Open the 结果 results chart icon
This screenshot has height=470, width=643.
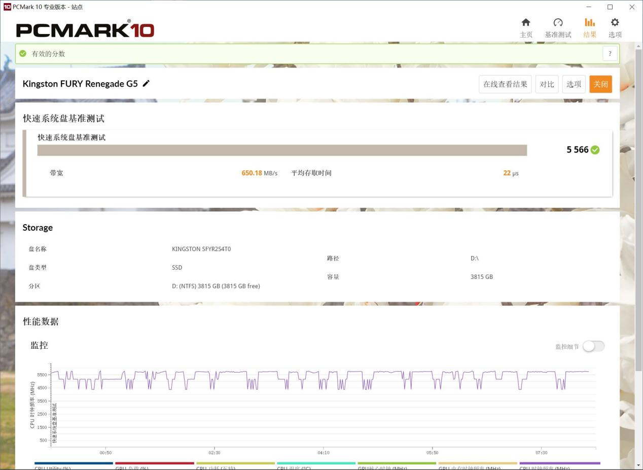[589, 23]
